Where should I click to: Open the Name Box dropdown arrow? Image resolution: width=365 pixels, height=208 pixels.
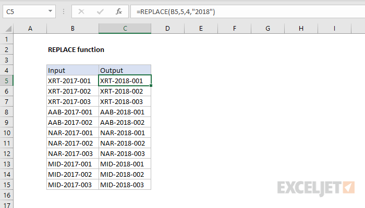[50, 11]
